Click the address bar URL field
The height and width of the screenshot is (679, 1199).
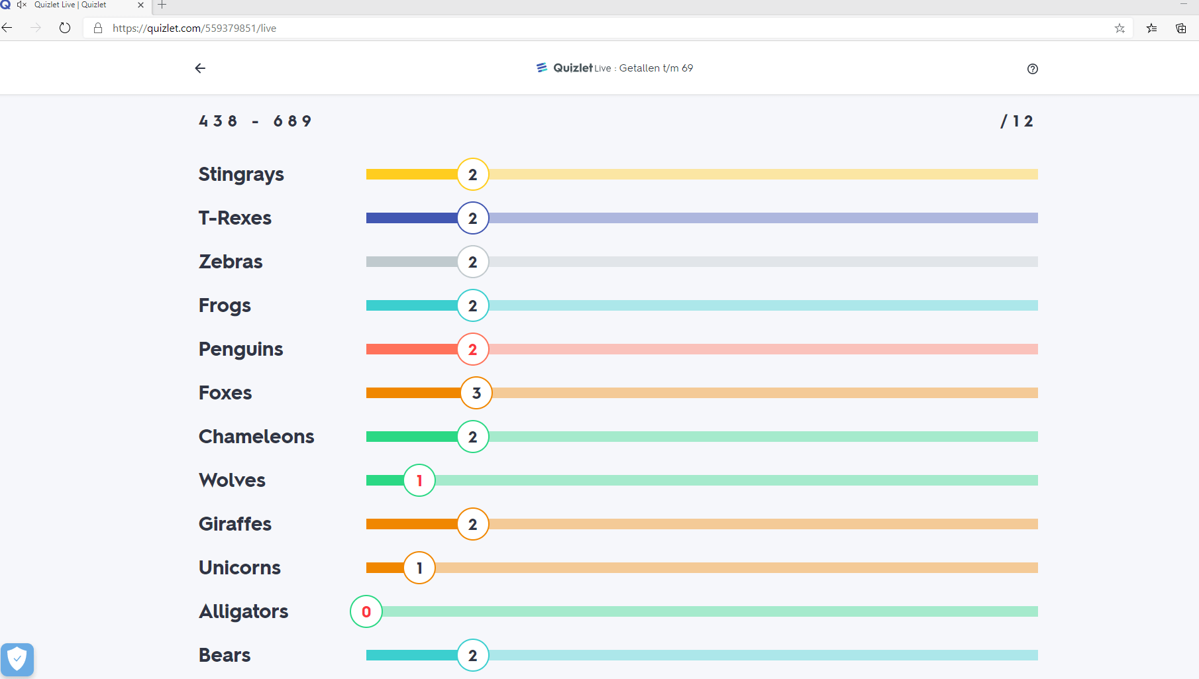click(x=596, y=28)
